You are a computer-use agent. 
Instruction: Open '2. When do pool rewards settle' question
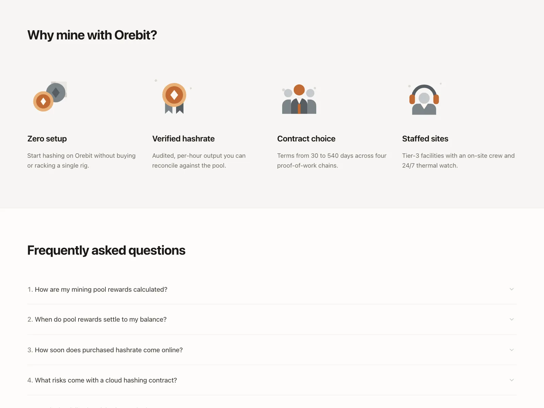[x=272, y=320]
